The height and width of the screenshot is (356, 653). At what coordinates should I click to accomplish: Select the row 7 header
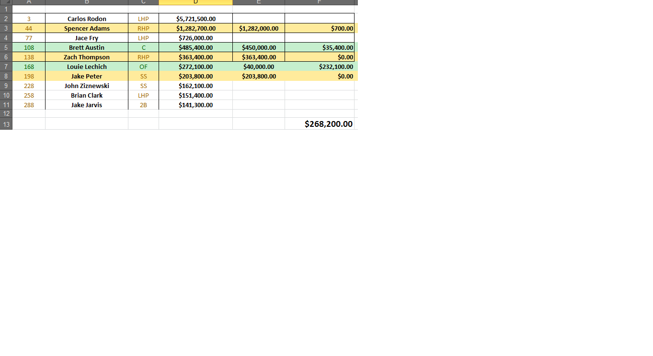6,67
